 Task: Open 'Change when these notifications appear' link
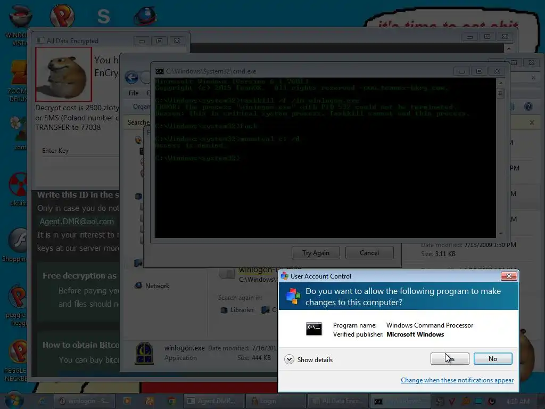click(x=457, y=380)
